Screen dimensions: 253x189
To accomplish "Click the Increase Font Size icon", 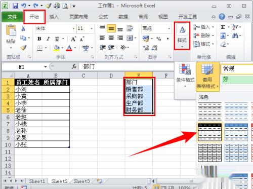I will (73, 39).
